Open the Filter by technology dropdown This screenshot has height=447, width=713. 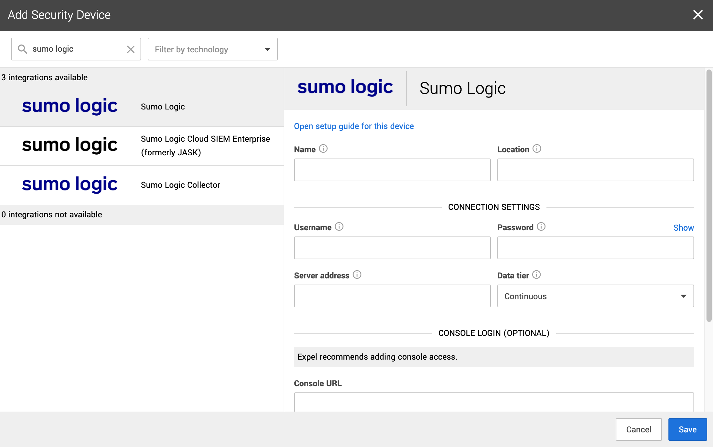212,49
